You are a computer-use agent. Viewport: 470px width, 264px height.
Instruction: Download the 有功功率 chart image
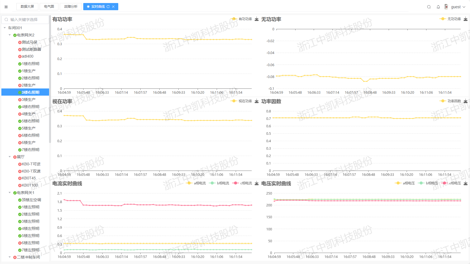click(x=257, y=19)
